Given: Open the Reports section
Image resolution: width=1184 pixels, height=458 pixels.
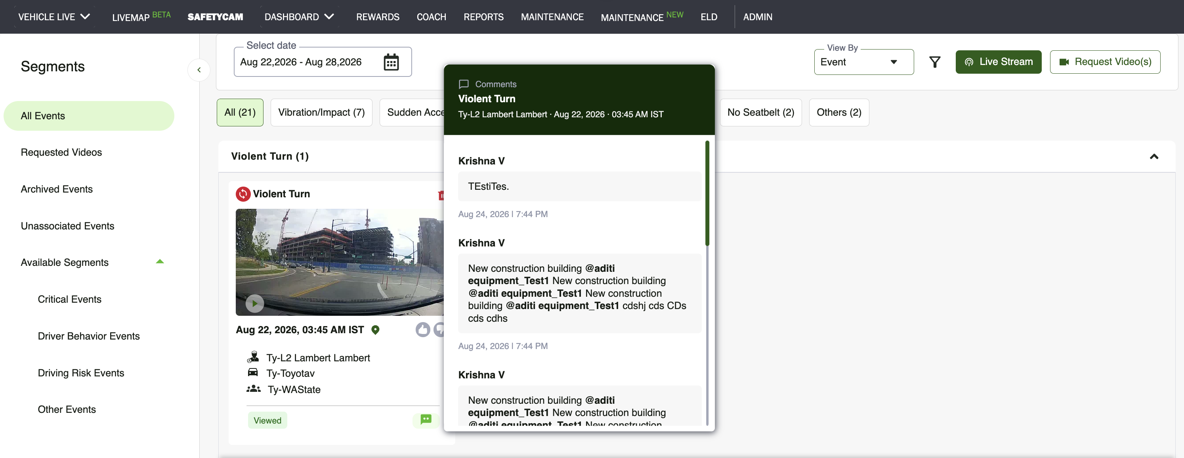Looking at the screenshot, I should pos(483,17).
